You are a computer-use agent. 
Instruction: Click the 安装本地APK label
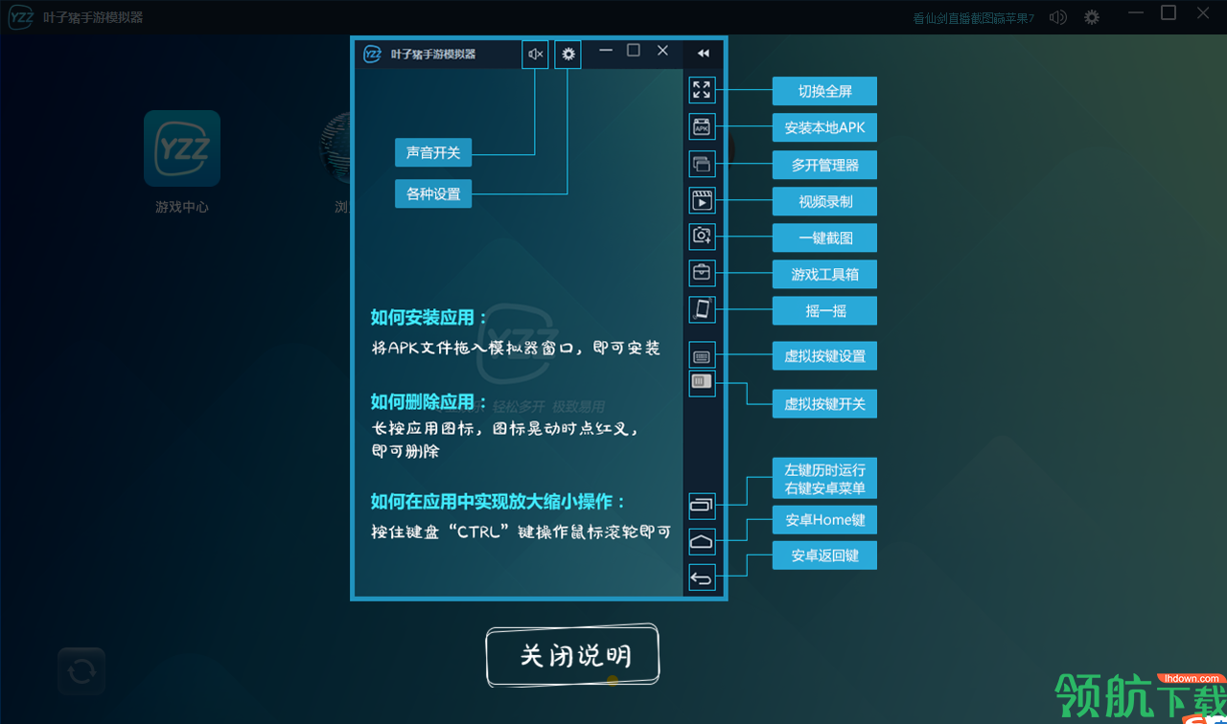point(824,127)
